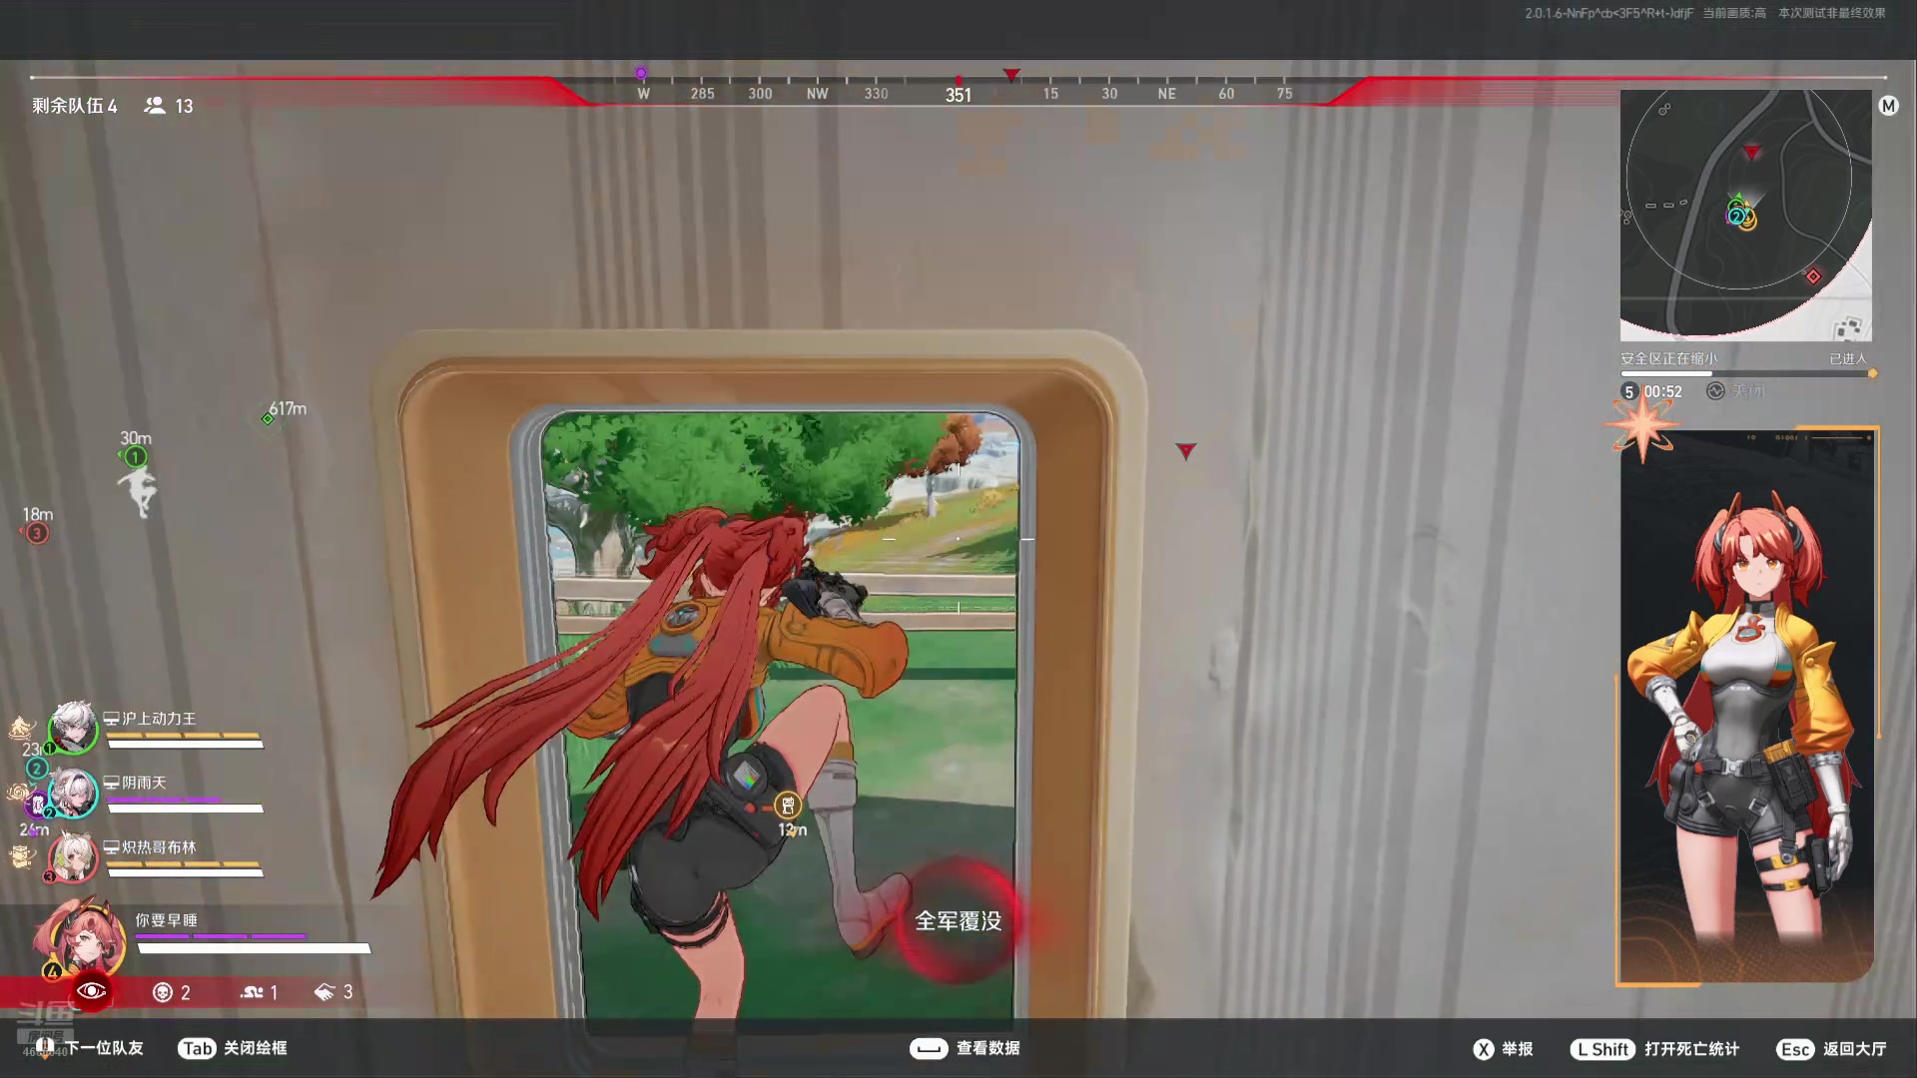The image size is (1917, 1078).
Task: Click 返回大厅 return to lobby
Action: (x=1854, y=1049)
